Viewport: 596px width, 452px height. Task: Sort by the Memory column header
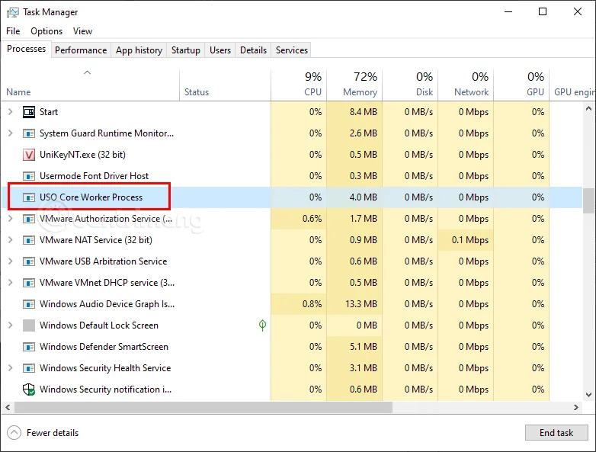(354, 85)
